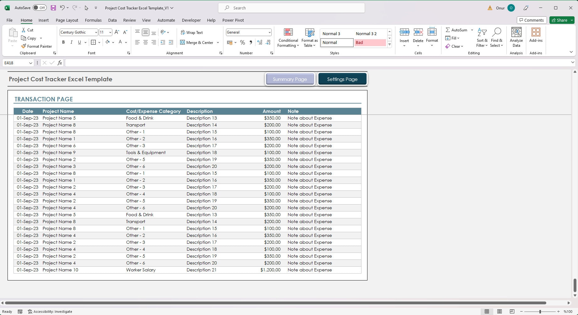Apply Merge & Center to selection
The height and width of the screenshot is (315, 578).
tap(197, 42)
